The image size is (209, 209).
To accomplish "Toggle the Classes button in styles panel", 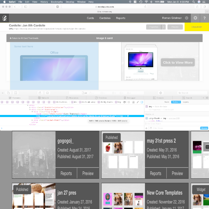I will [x=204, y=128].
